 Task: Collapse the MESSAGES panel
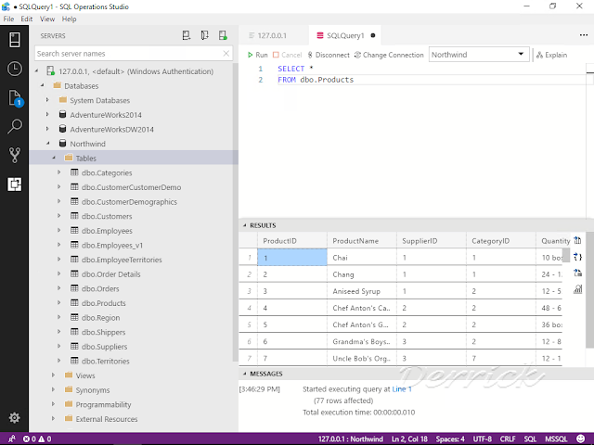click(x=245, y=374)
